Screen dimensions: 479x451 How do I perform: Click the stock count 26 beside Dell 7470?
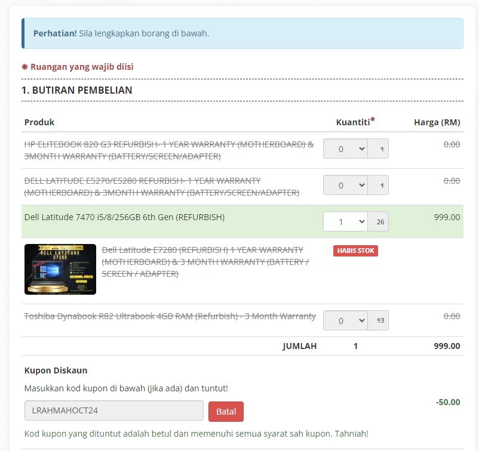click(x=380, y=222)
